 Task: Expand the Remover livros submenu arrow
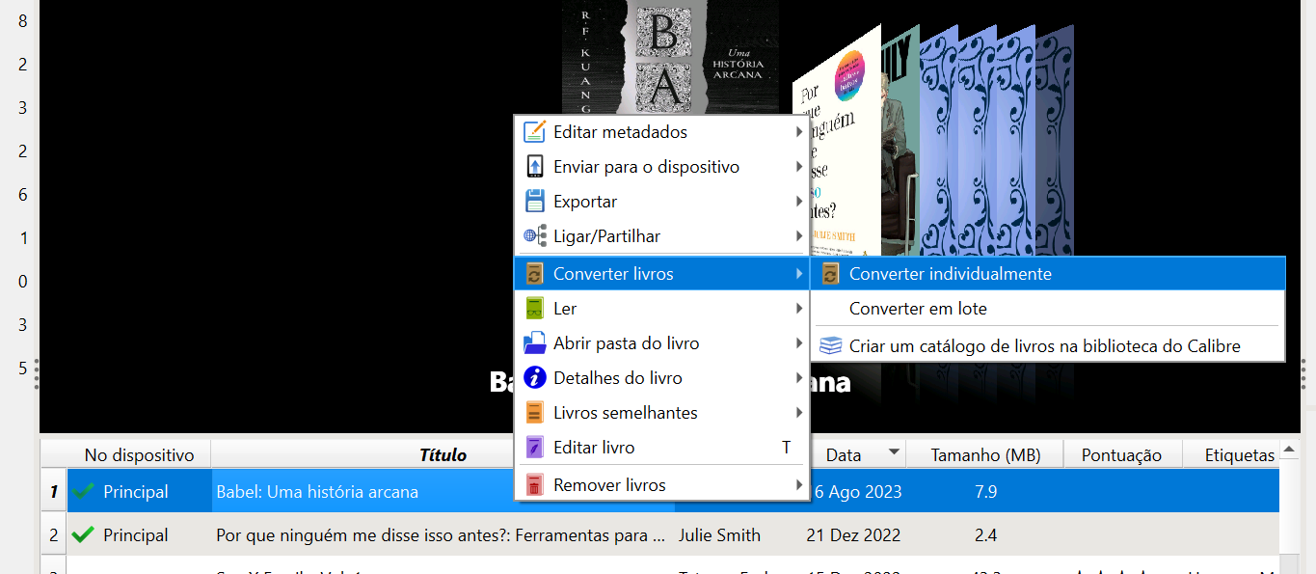click(799, 485)
